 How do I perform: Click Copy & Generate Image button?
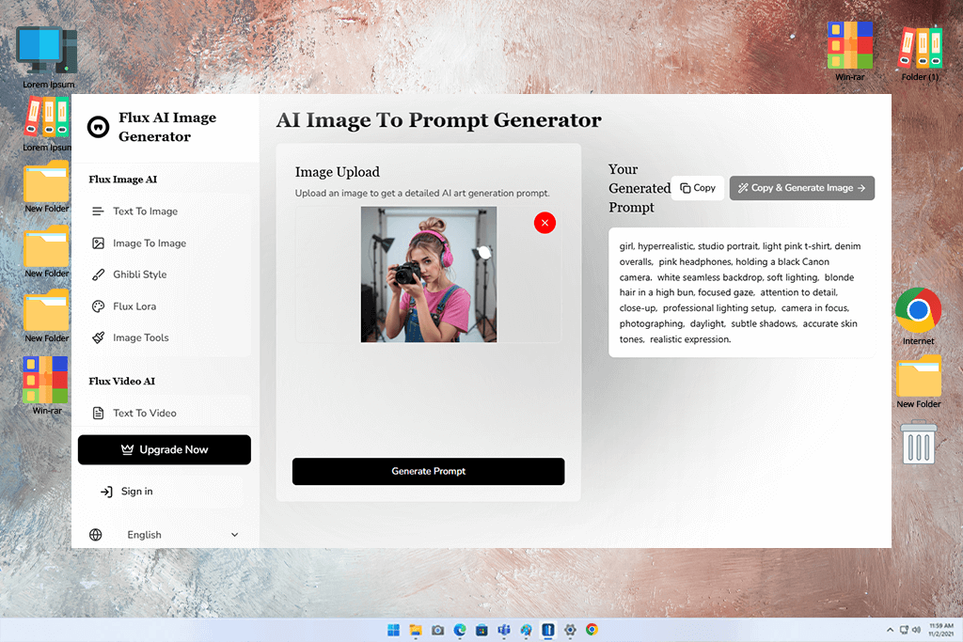point(801,188)
